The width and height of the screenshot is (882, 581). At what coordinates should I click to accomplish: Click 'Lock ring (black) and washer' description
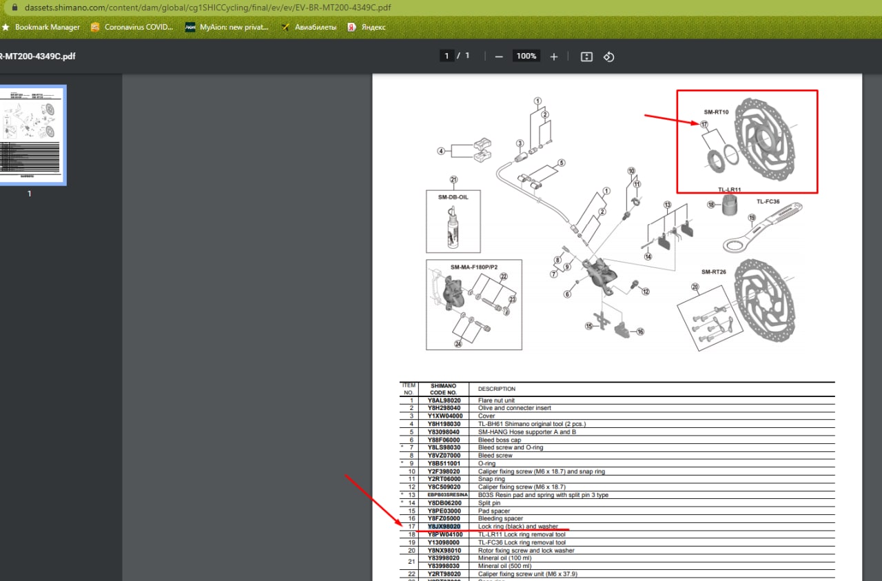coord(517,527)
